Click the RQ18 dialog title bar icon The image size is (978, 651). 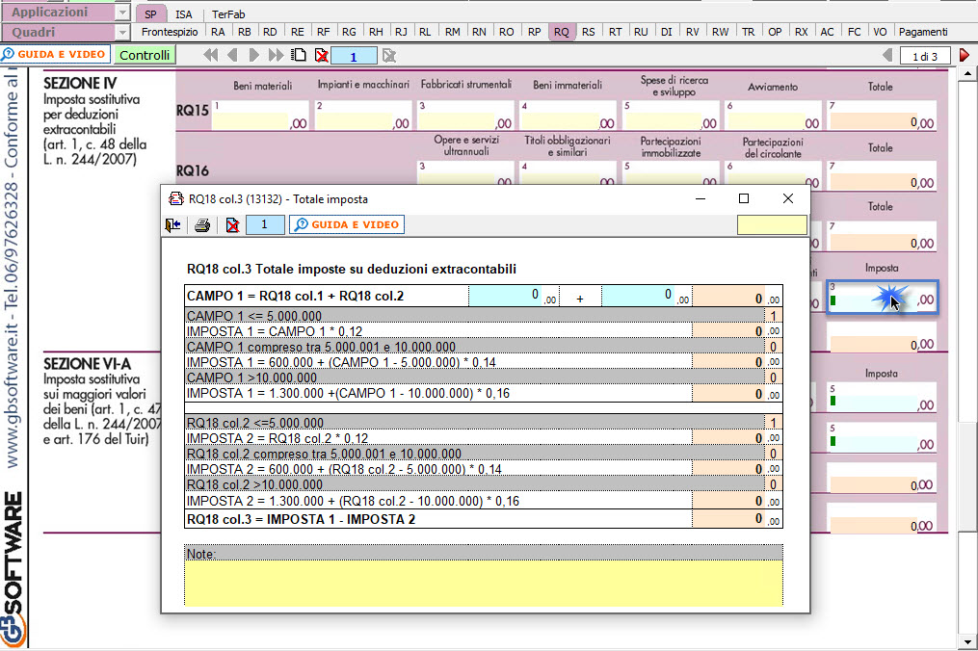tap(176, 199)
